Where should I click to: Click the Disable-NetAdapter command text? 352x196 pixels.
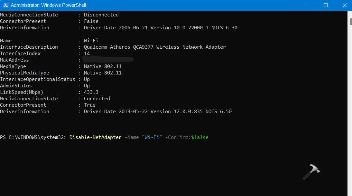(x=96, y=137)
